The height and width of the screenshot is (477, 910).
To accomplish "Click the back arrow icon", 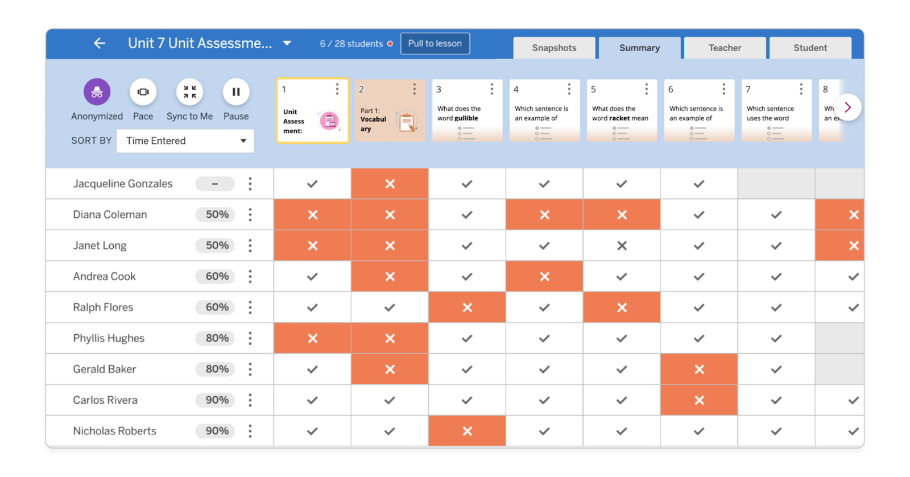I will tap(100, 43).
